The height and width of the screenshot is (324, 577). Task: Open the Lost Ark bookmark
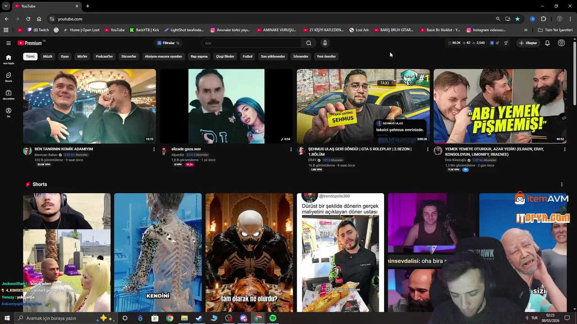click(x=359, y=30)
